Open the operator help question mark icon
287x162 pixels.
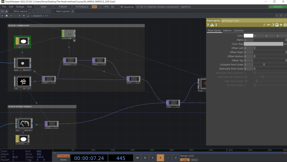point(208,25)
